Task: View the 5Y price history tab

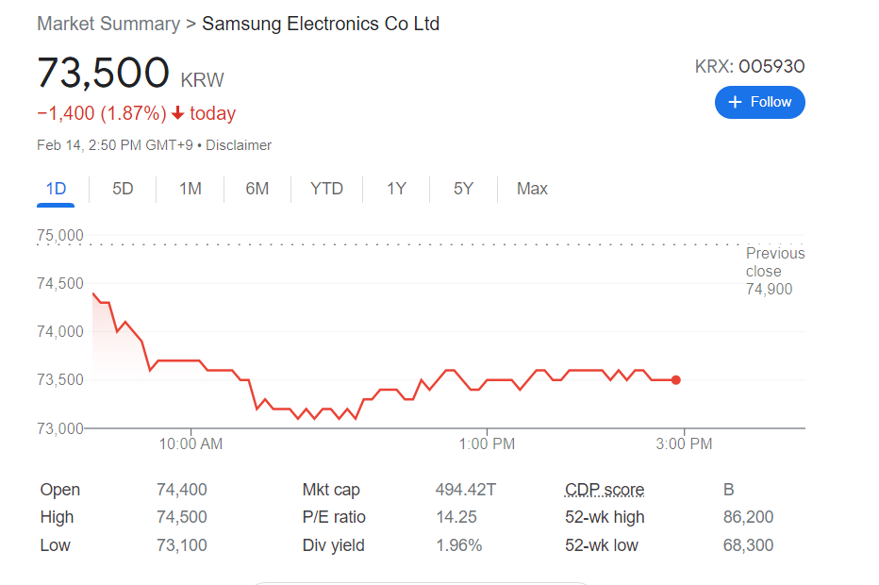Action: 463,189
